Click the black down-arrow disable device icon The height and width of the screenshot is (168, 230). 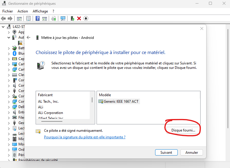click(86, 18)
